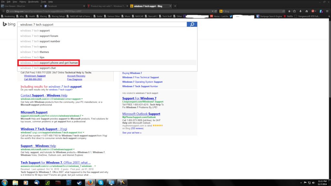Image resolution: width=331 pixels, height=186 pixels.
Task: Click the volume speaker tray icon
Action: 314,183
